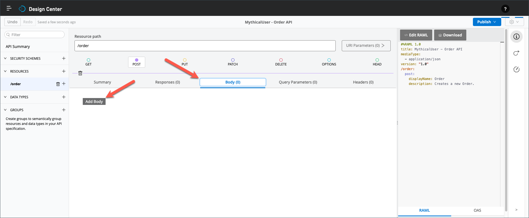
Task: Switch to the RAML viewer tab
Action: (x=425, y=210)
